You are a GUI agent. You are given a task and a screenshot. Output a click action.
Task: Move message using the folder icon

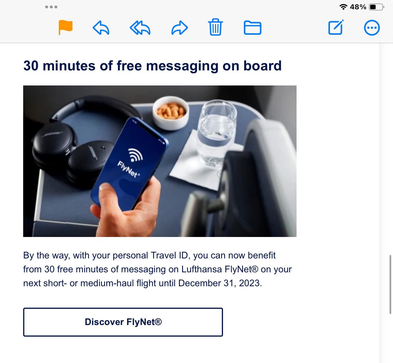click(253, 28)
